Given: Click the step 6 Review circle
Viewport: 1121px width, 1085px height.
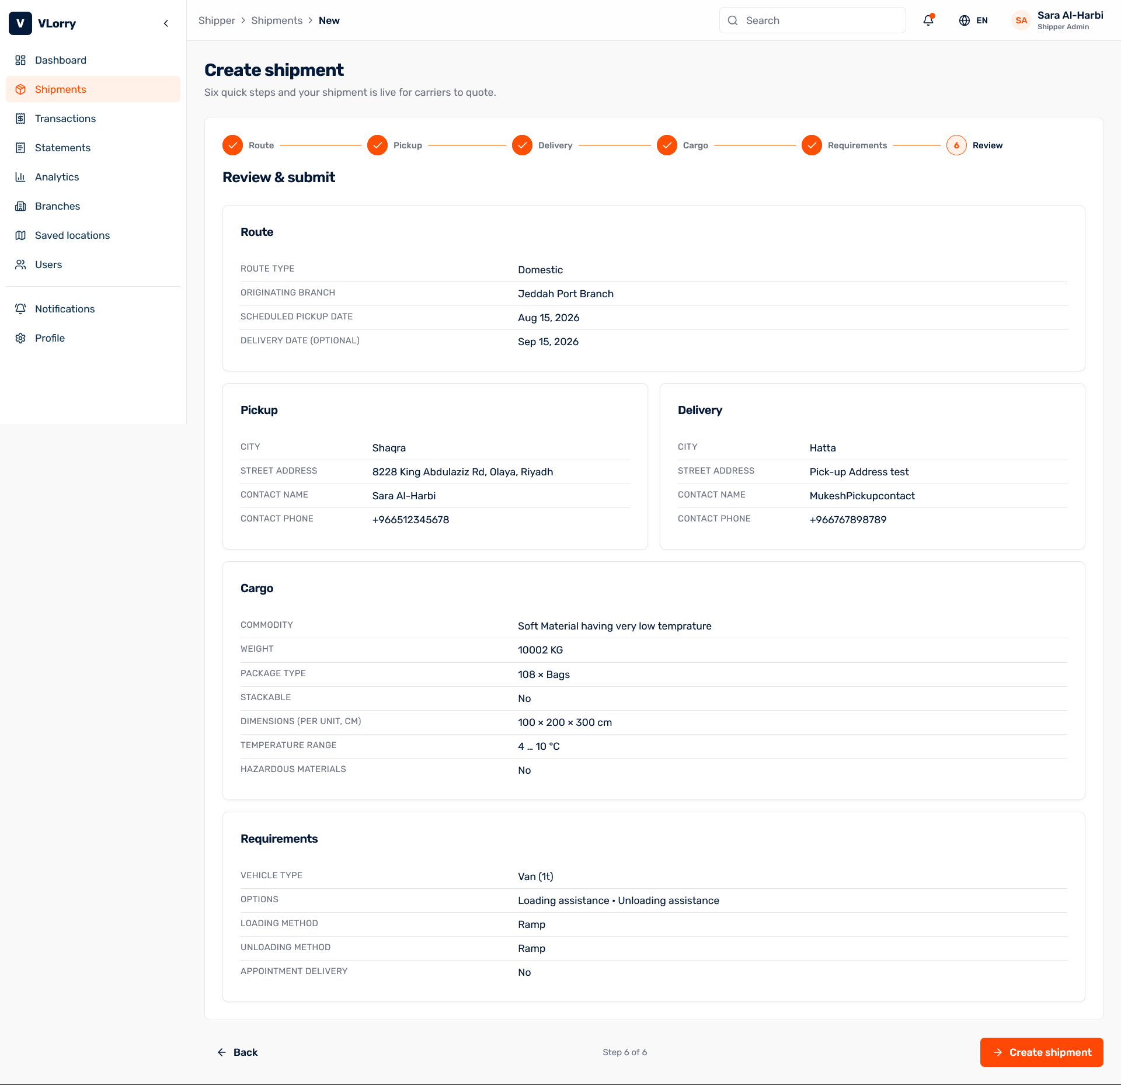Looking at the screenshot, I should (x=956, y=145).
